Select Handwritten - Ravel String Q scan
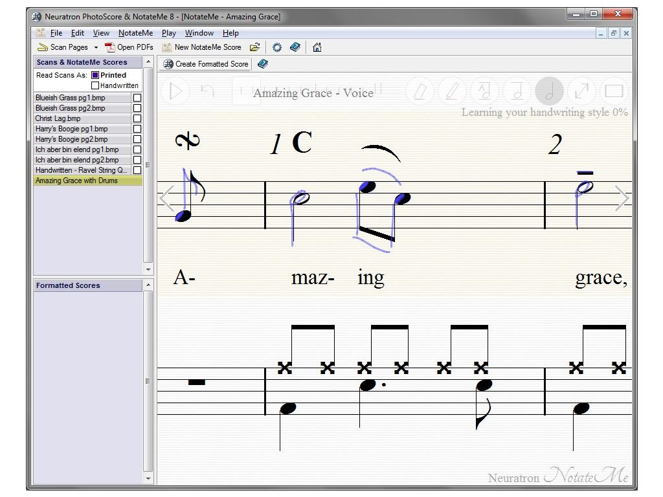663x497 pixels. pos(82,170)
